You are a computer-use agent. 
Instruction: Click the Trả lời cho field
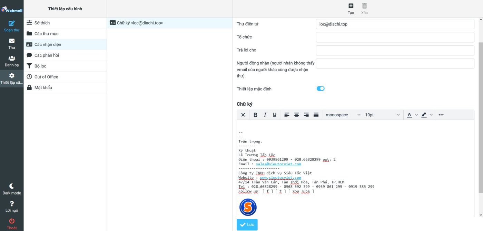pos(395,50)
